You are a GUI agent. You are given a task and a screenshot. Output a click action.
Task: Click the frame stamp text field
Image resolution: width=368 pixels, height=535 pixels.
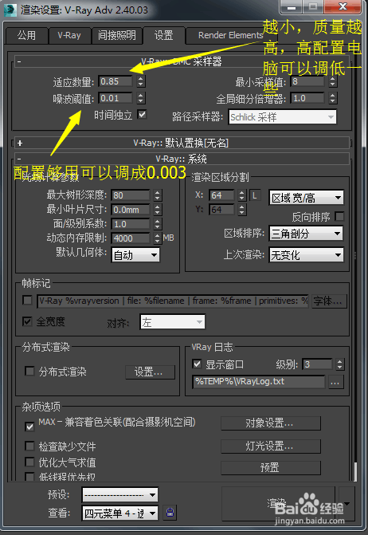click(173, 301)
